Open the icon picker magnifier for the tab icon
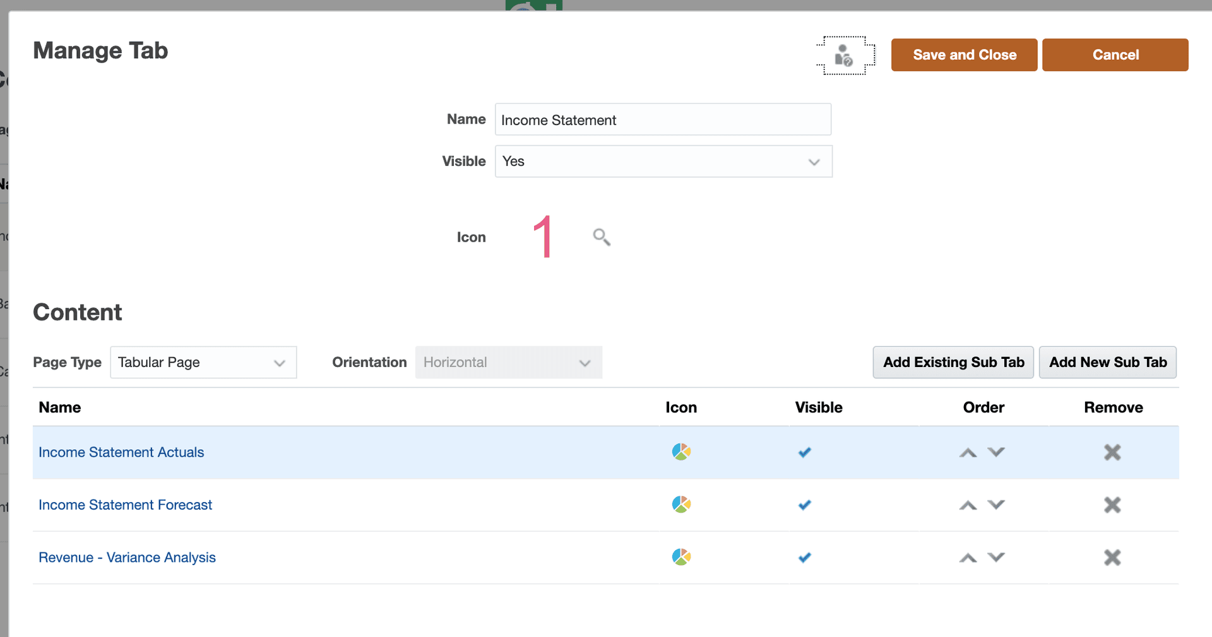 tap(600, 237)
